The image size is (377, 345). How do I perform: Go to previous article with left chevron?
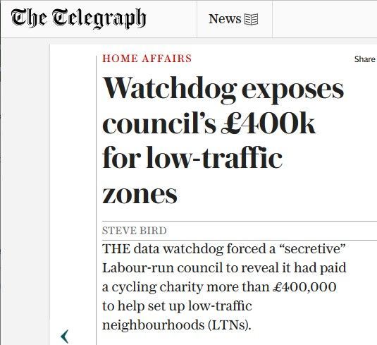pyautogui.click(x=65, y=337)
